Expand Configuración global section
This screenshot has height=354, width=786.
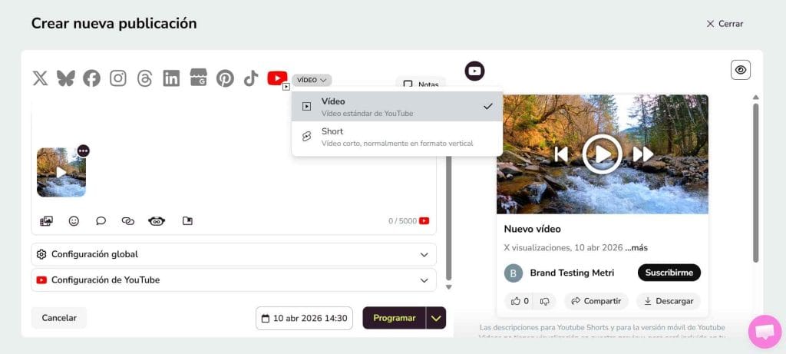click(x=233, y=254)
